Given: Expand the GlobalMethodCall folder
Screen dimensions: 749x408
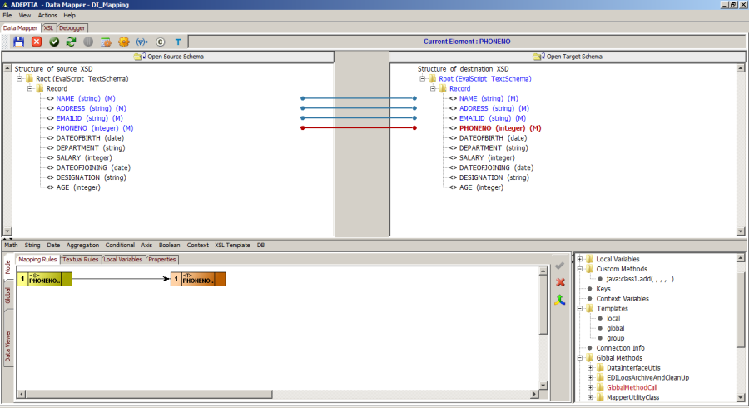Looking at the screenshot, I should click(x=590, y=387).
